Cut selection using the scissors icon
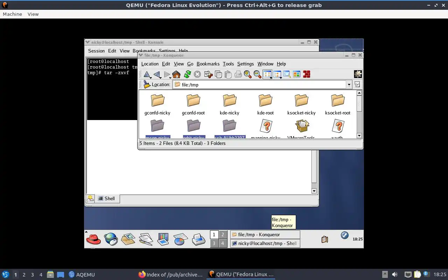448x280 pixels. [x=208, y=74]
